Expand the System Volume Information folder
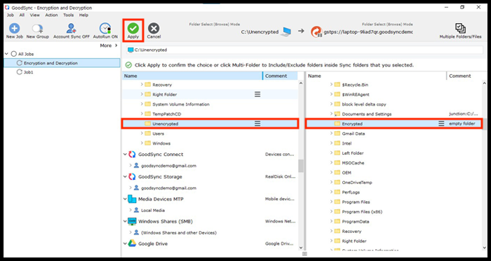This screenshot has width=491, height=261. point(142,104)
